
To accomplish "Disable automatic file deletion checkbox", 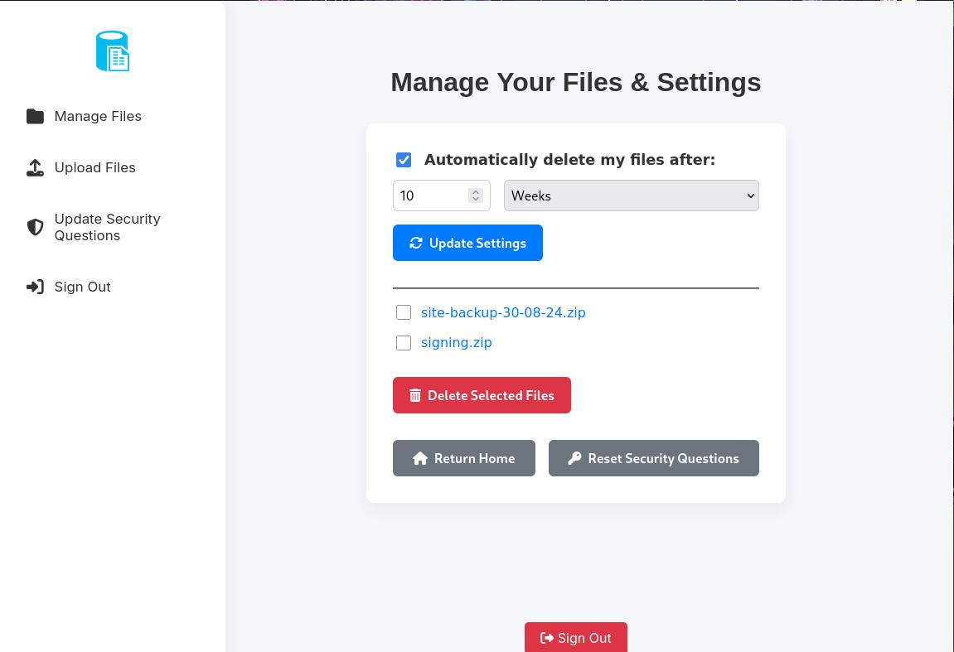I will pos(404,160).
